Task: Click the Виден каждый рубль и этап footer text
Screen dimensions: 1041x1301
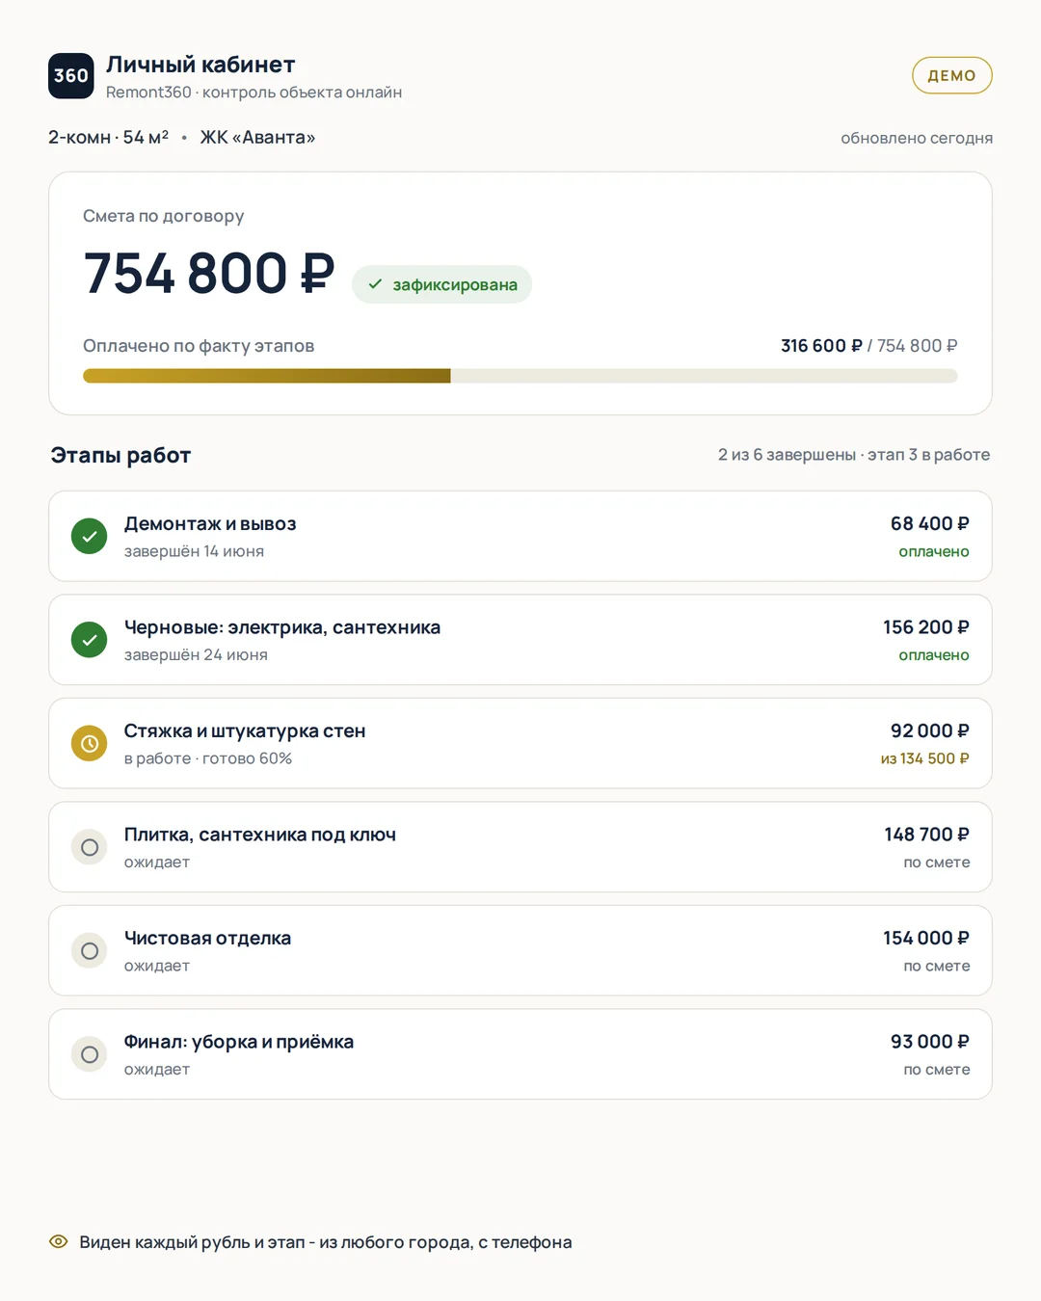Action: [x=326, y=1242]
